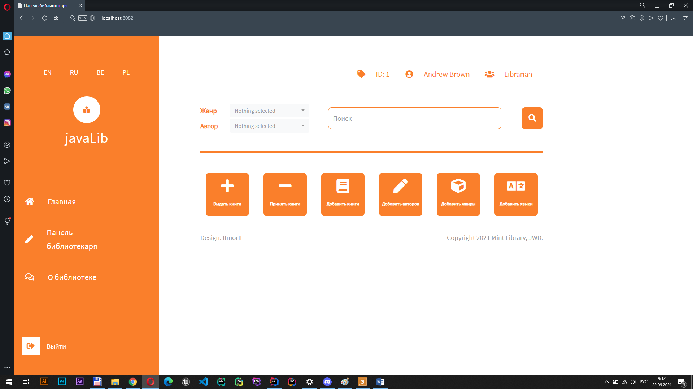Click the pencil icon beside Панель библиотекаря
693x389 pixels.
[x=29, y=239]
